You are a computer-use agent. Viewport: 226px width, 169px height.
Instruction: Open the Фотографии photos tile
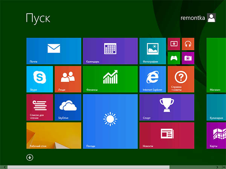pos(153,51)
